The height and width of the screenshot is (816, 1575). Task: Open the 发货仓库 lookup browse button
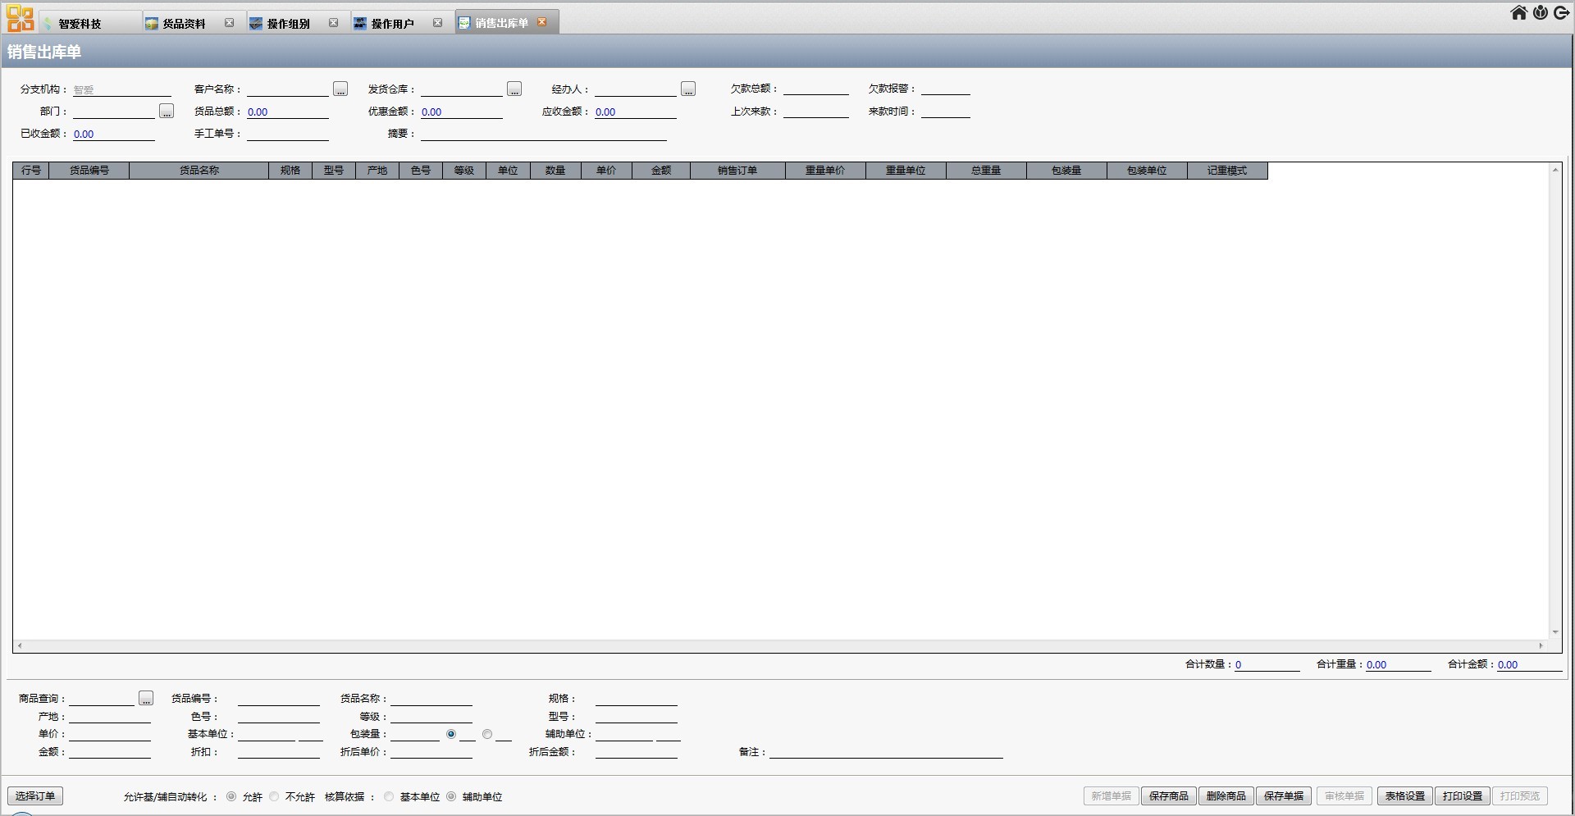coord(514,89)
